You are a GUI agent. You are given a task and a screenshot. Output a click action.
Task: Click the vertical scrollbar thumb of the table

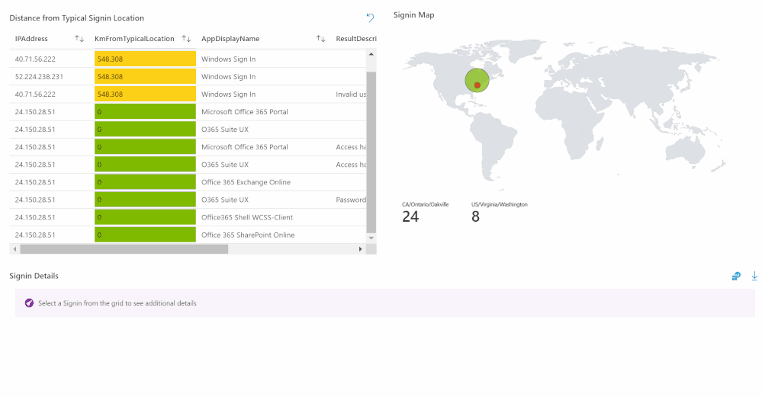[371, 152]
